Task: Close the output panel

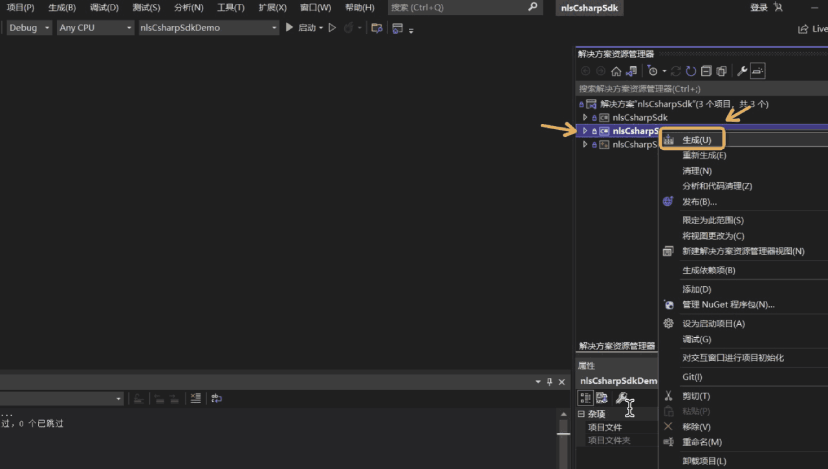Action: (561, 381)
